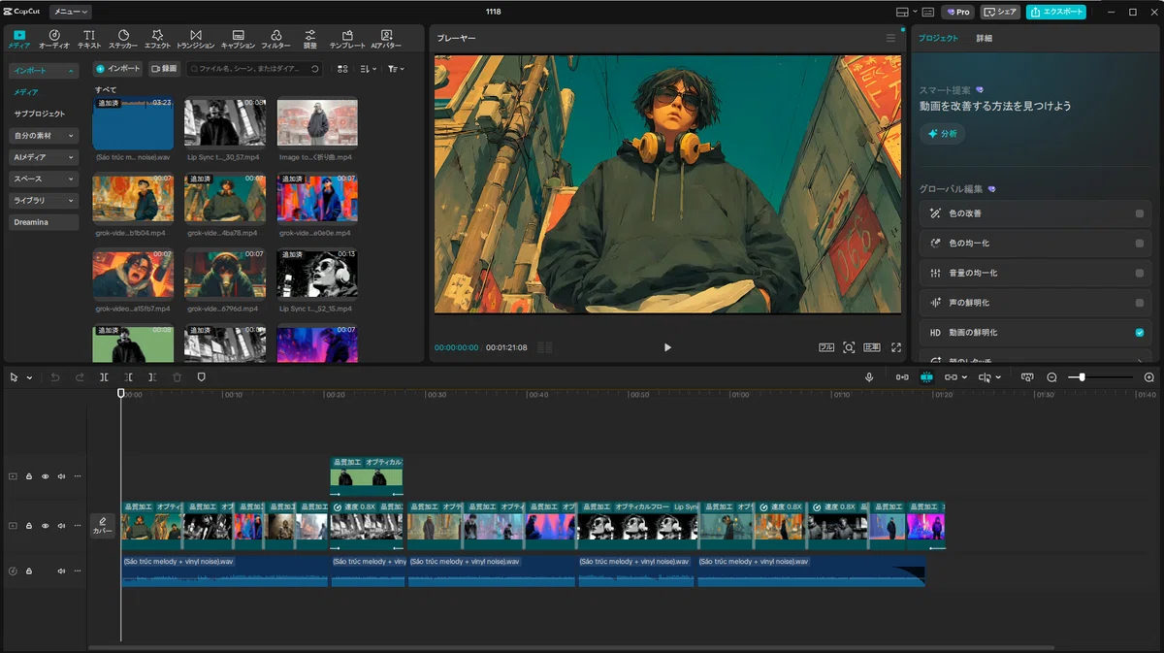Click the delete-right trim tool icon
The height and width of the screenshot is (653, 1164).
(x=152, y=376)
